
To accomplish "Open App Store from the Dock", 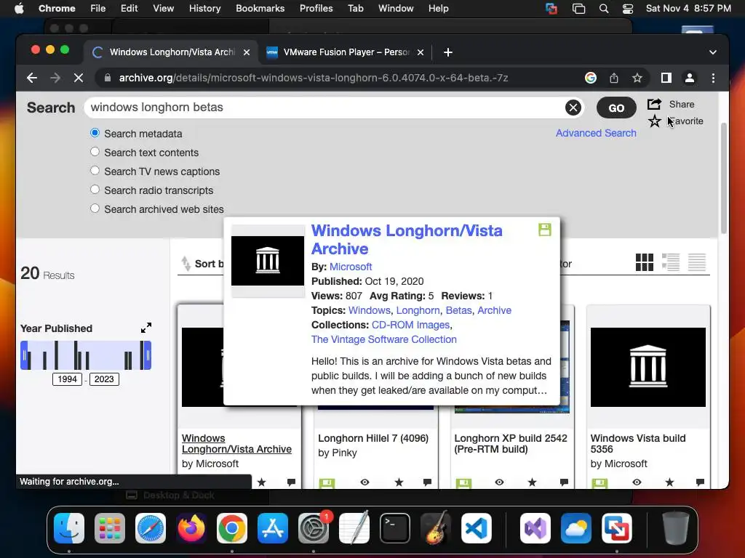I will click(x=273, y=528).
